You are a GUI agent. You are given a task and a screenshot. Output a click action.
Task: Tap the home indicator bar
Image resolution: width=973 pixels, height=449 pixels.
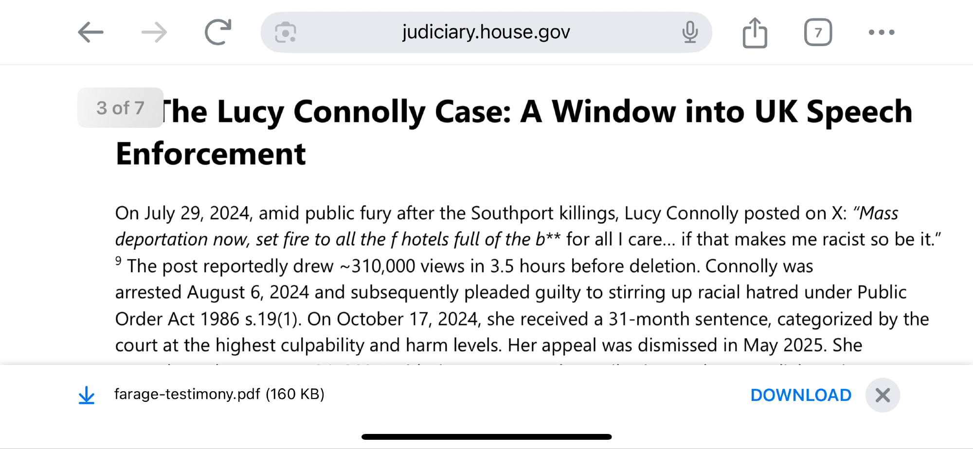coord(486,437)
